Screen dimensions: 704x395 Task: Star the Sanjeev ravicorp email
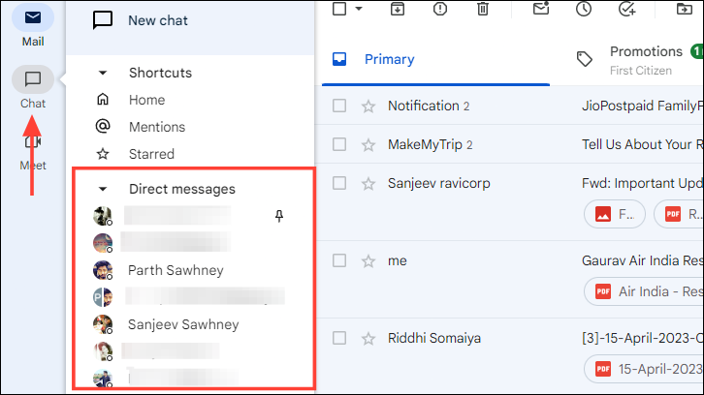368,183
